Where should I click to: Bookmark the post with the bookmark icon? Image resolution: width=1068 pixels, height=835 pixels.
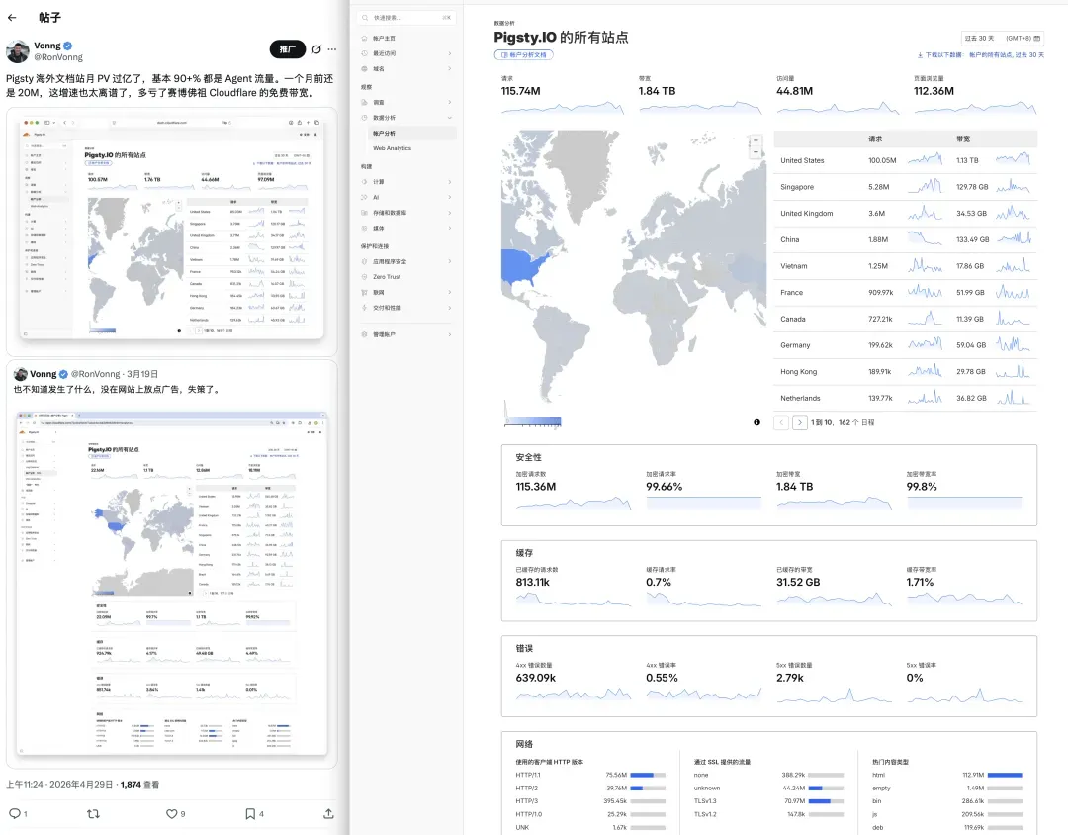[x=250, y=813]
